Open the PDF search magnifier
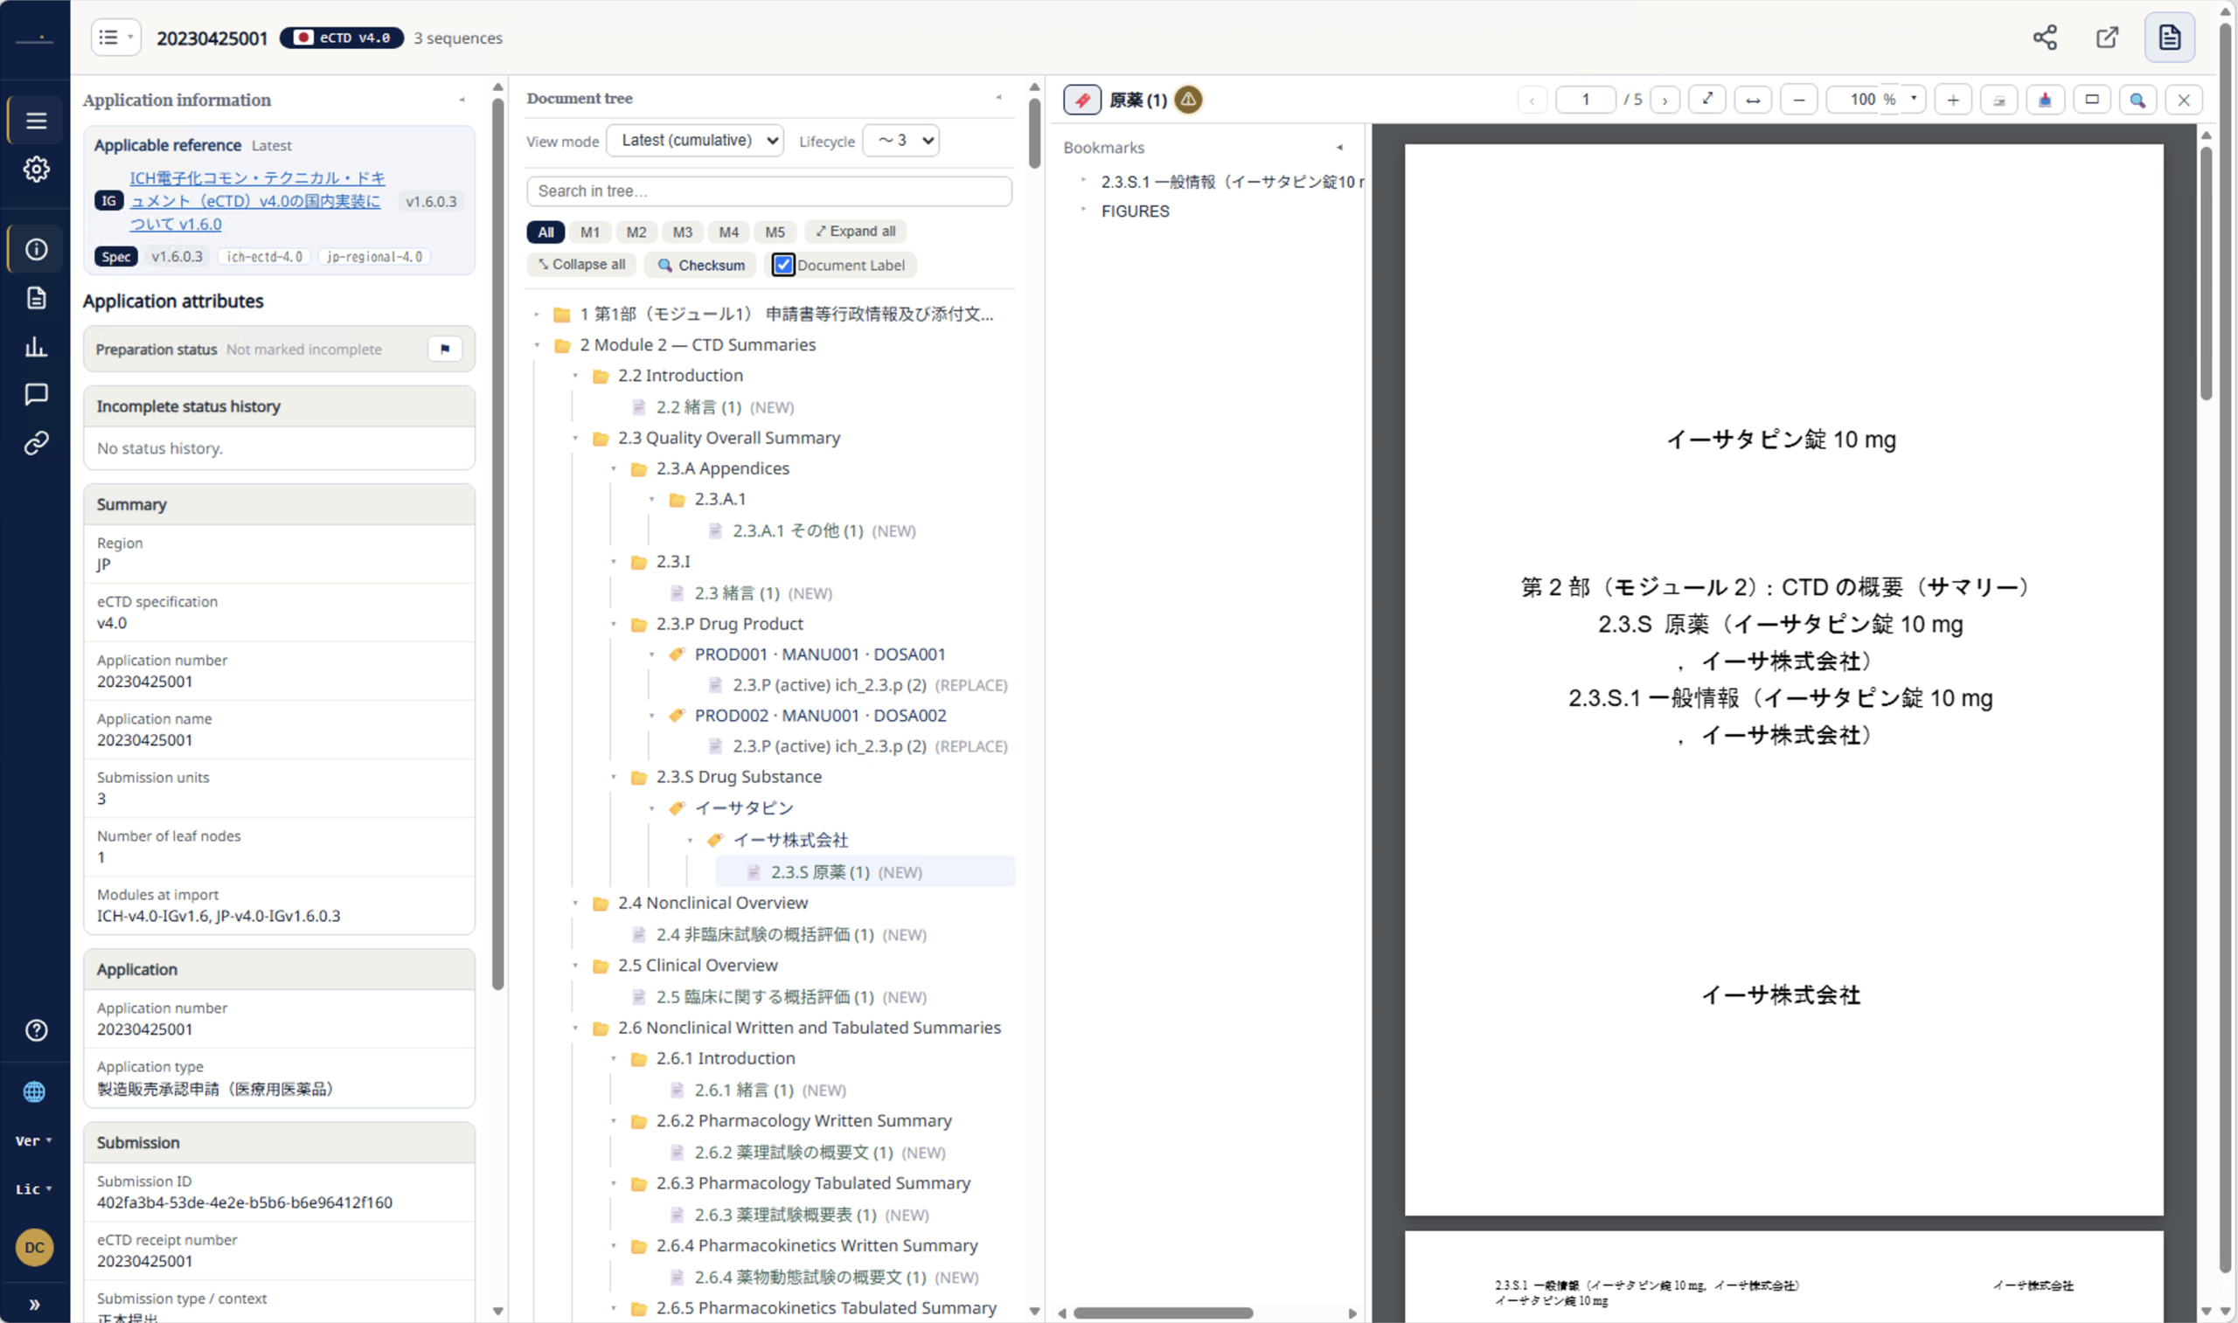This screenshot has width=2238, height=1323. [2137, 100]
